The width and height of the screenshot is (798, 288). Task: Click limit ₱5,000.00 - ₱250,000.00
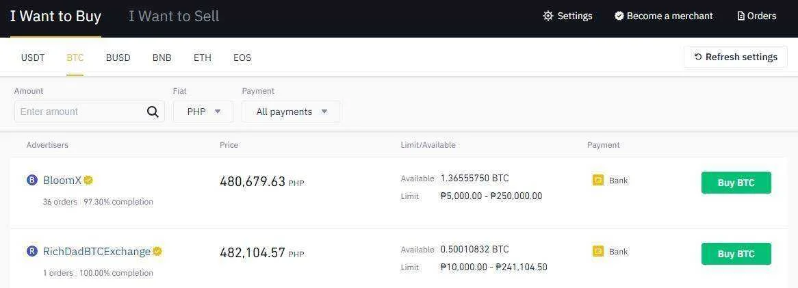coord(491,196)
